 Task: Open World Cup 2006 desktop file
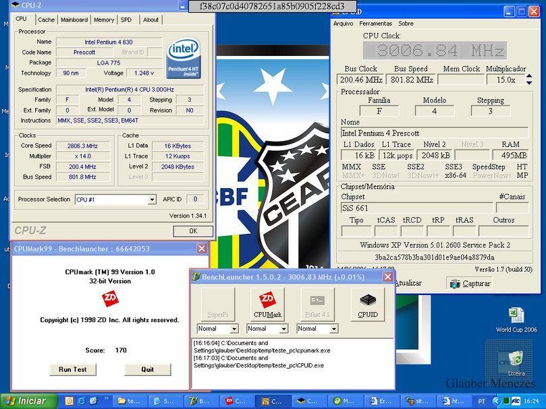516,315
